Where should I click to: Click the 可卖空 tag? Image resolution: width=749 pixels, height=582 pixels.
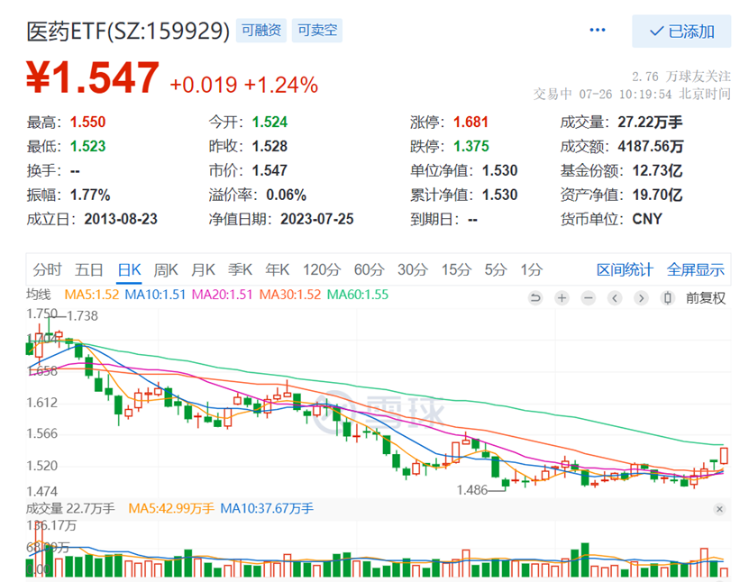[317, 31]
